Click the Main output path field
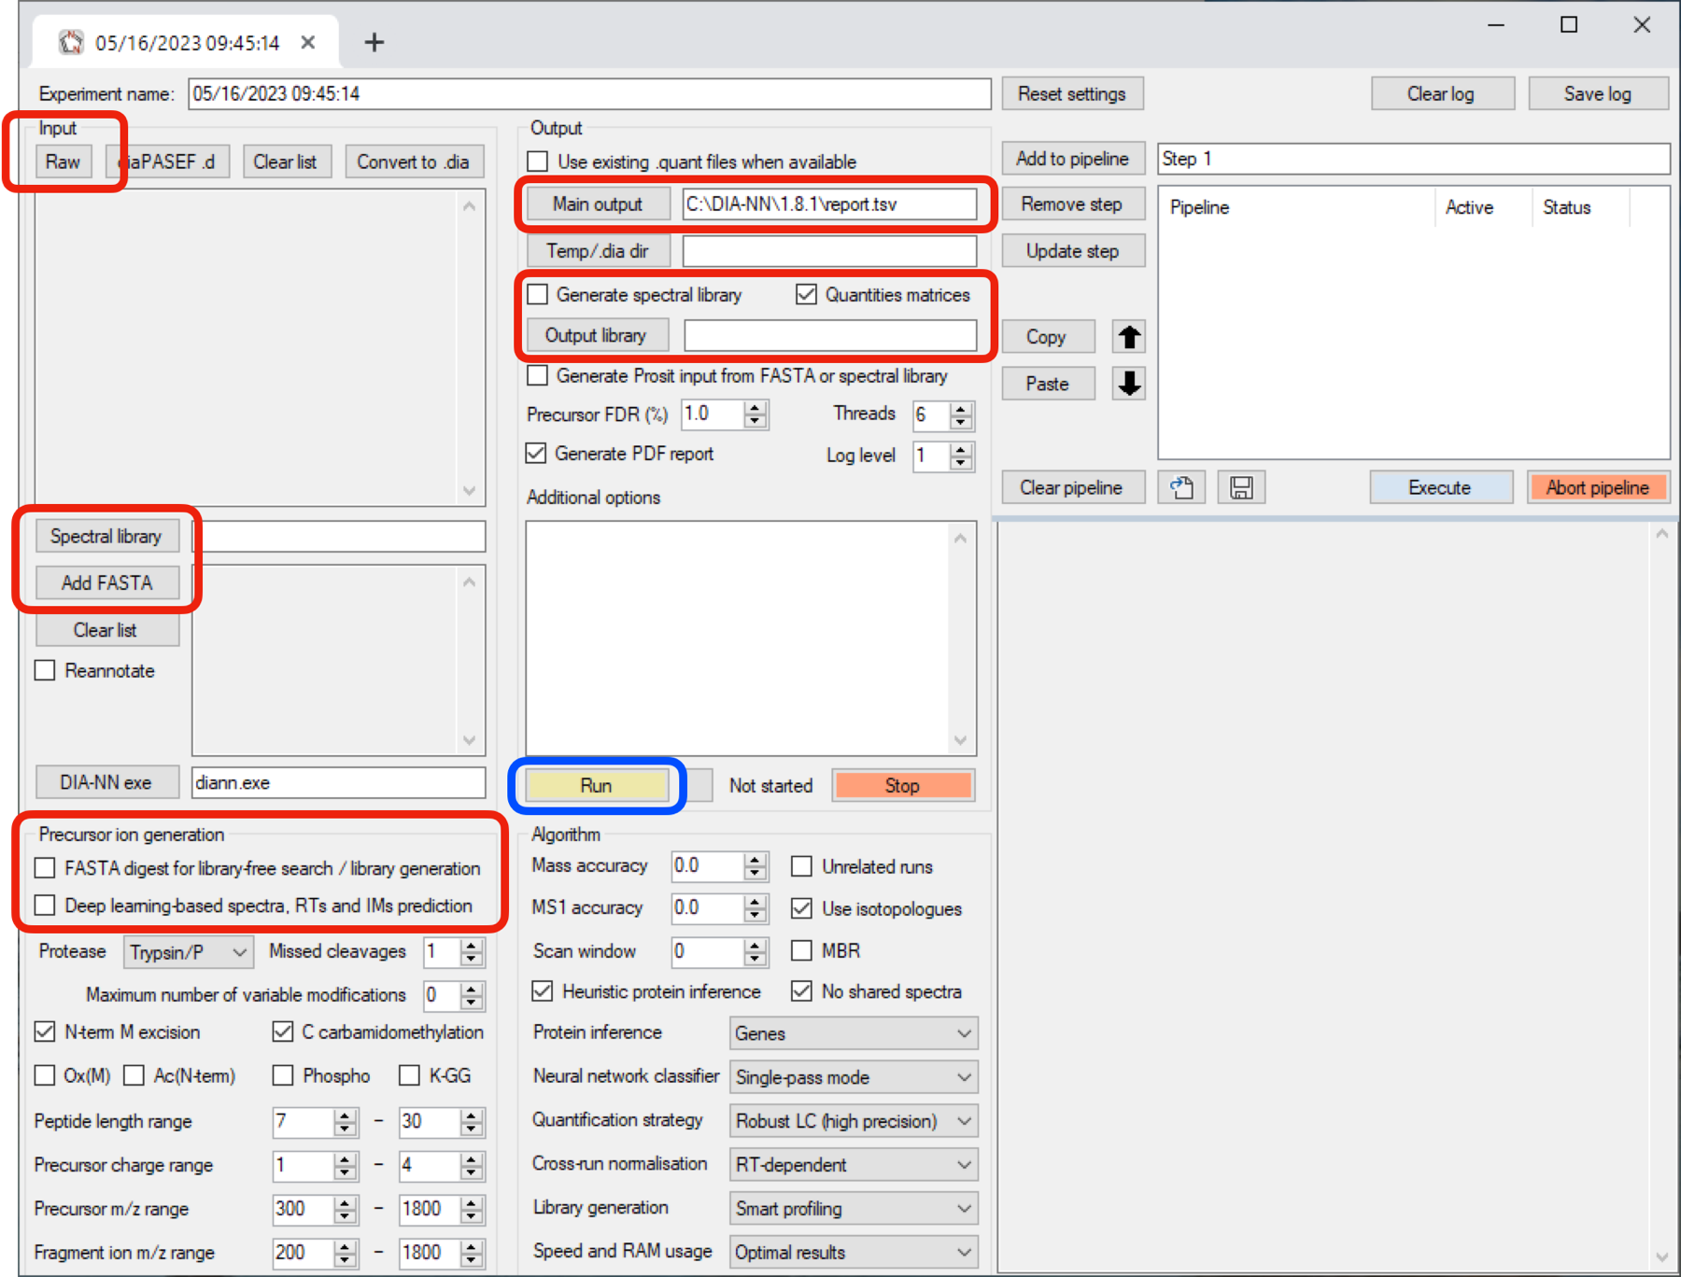This screenshot has height=1277, width=1681. 828,204
